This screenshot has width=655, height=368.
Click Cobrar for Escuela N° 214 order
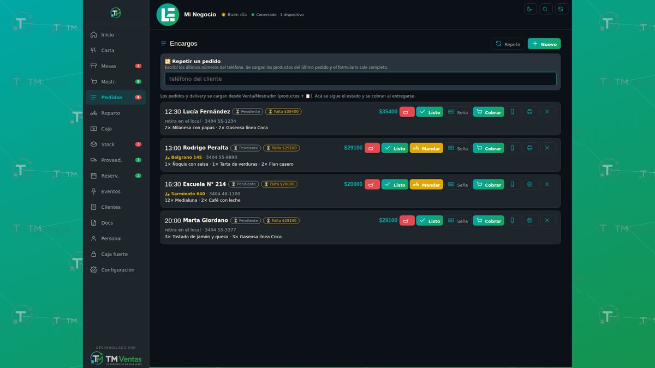tap(489, 184)
